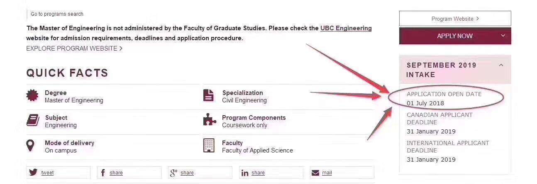The height and width of the screenshot is (184, 537).
Task: Click the mail envelope icon
Action: (315, 173)
